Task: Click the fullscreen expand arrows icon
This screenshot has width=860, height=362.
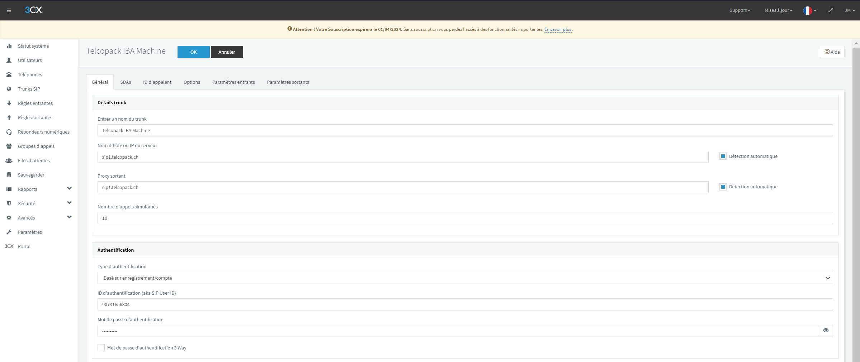Action: pyautogui.click(x=831, y=10)
